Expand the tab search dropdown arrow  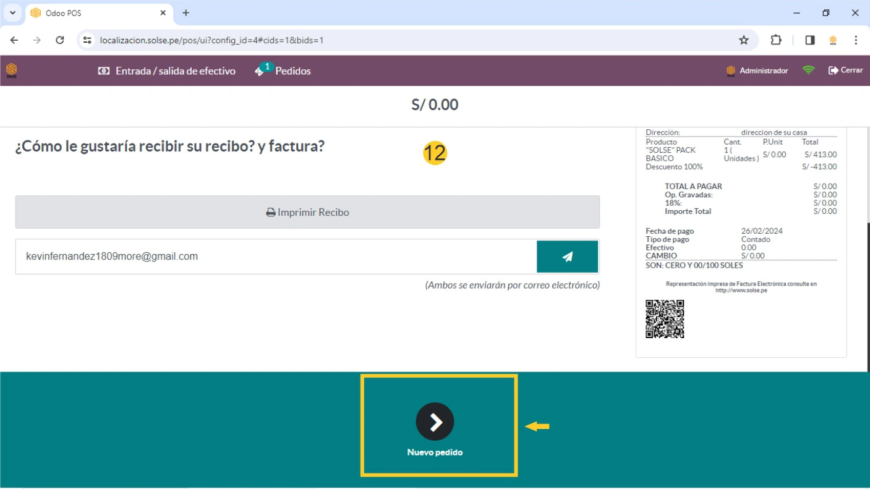coord(12,13)
